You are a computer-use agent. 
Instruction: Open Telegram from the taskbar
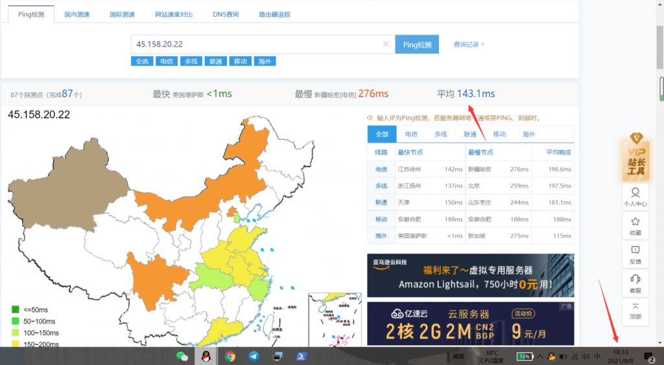(254, 356)
